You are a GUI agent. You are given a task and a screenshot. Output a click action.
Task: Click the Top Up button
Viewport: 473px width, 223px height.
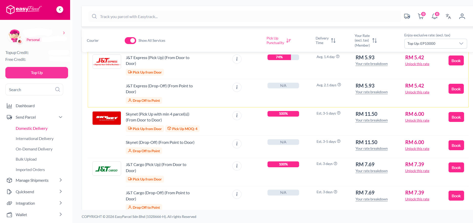pyautogui.click(x=37, y=73)
